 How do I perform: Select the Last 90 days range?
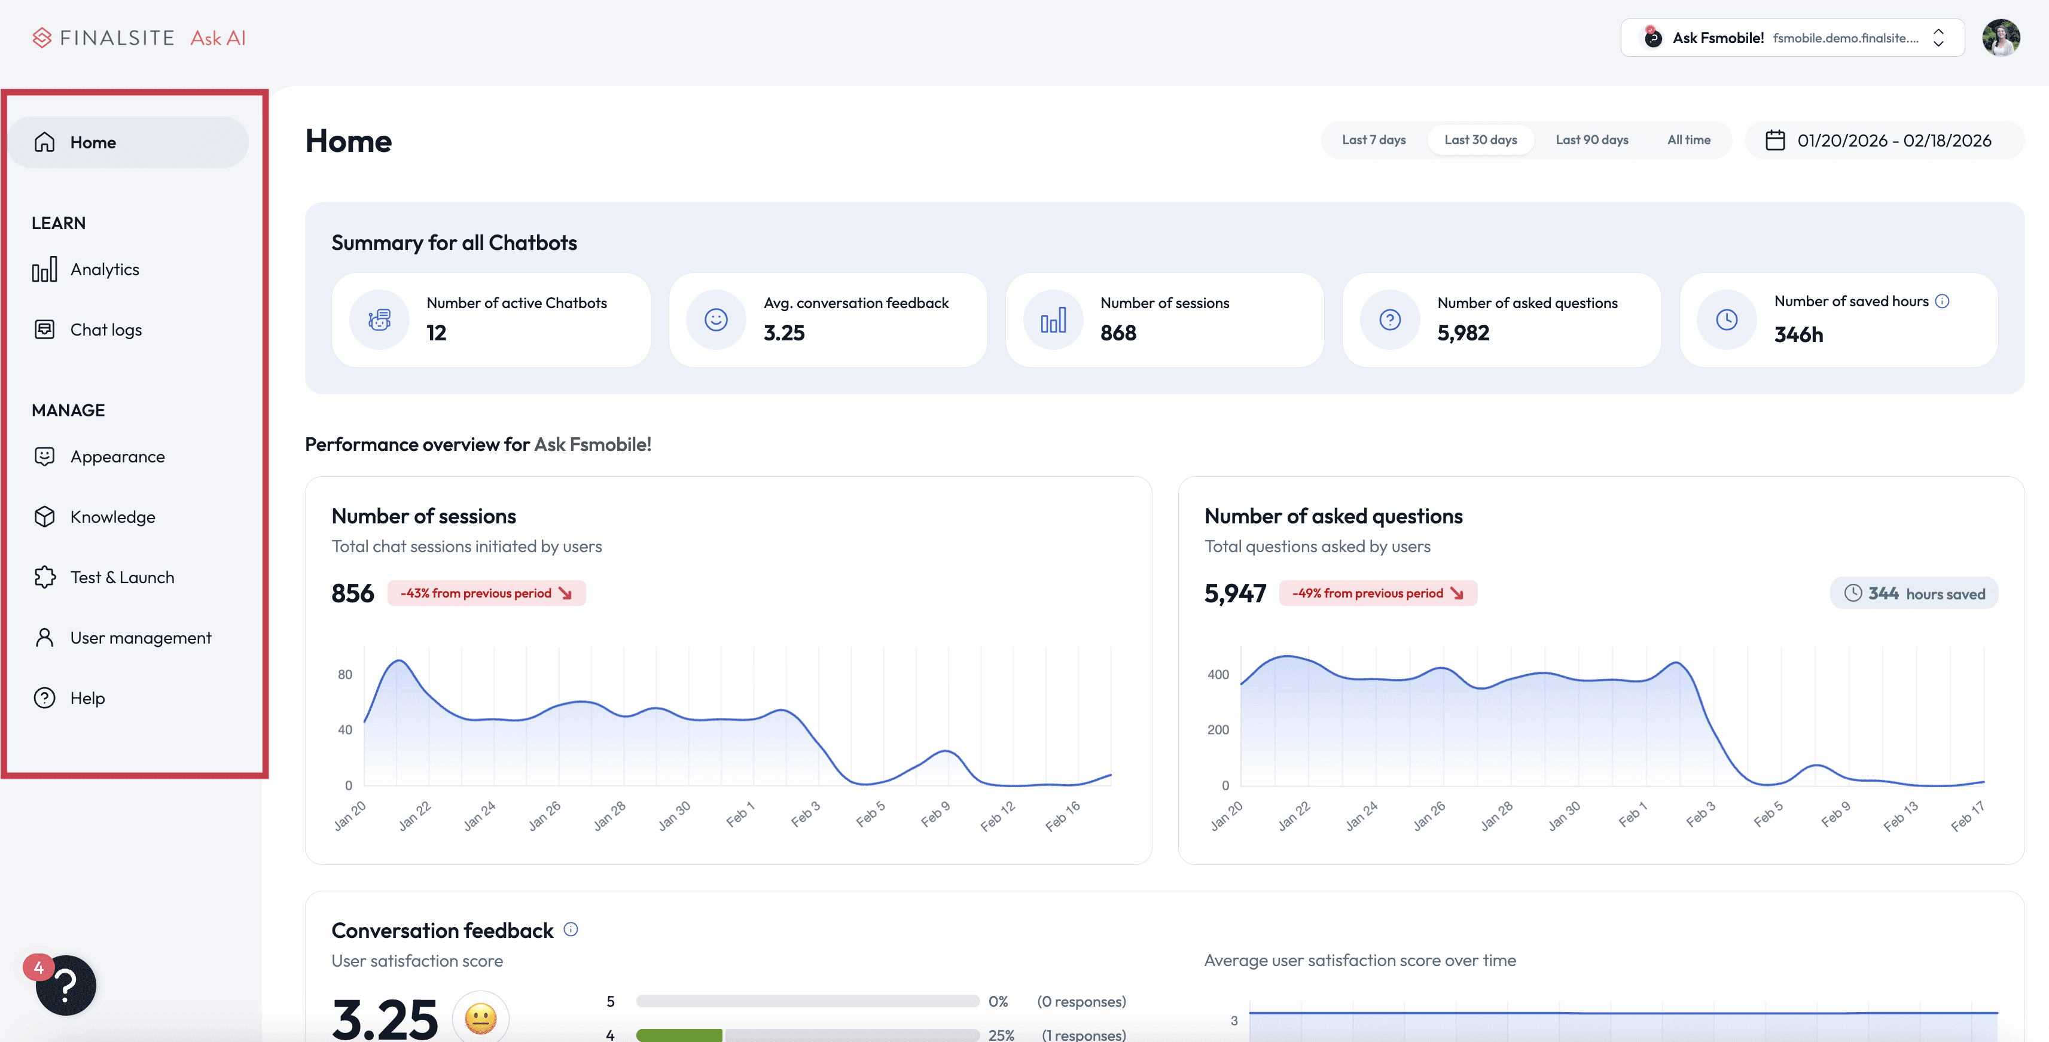pyautogui.click(x=1591, y=140)
